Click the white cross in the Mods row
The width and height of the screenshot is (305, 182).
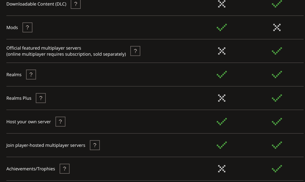277,27
